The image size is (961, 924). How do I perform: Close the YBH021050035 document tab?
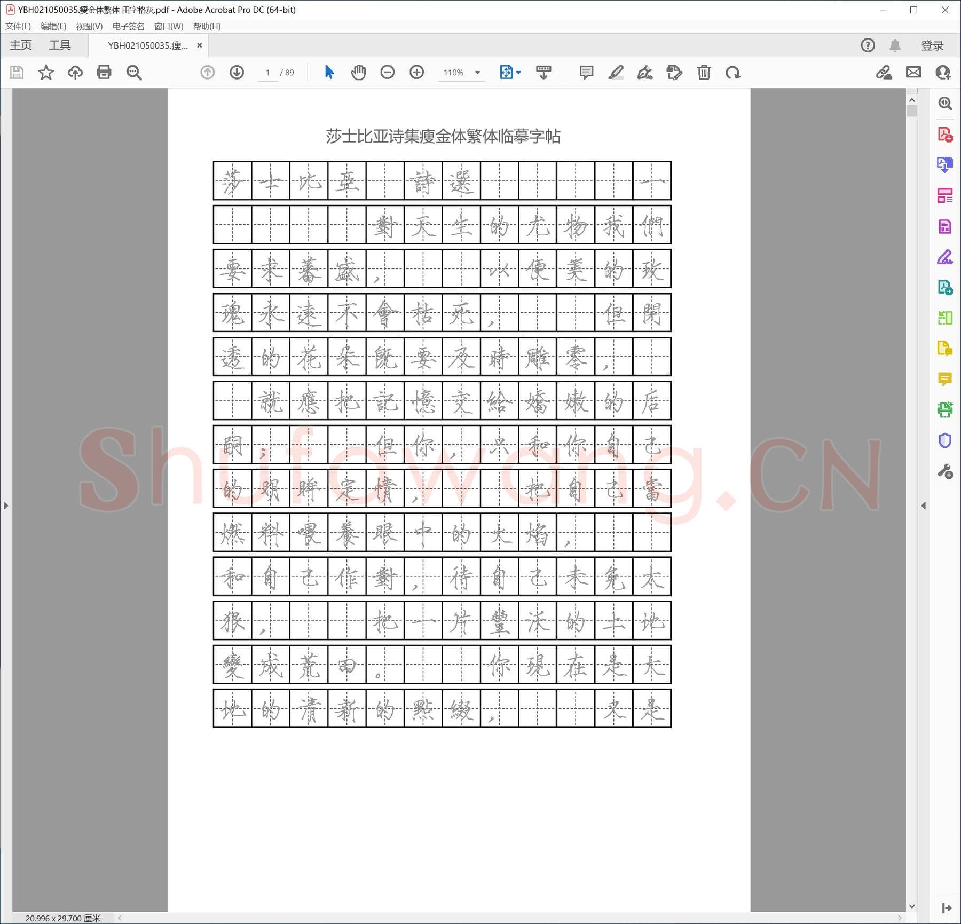[199, 45]
